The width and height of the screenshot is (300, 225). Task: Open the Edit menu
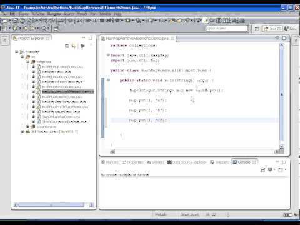coord(12,14)
